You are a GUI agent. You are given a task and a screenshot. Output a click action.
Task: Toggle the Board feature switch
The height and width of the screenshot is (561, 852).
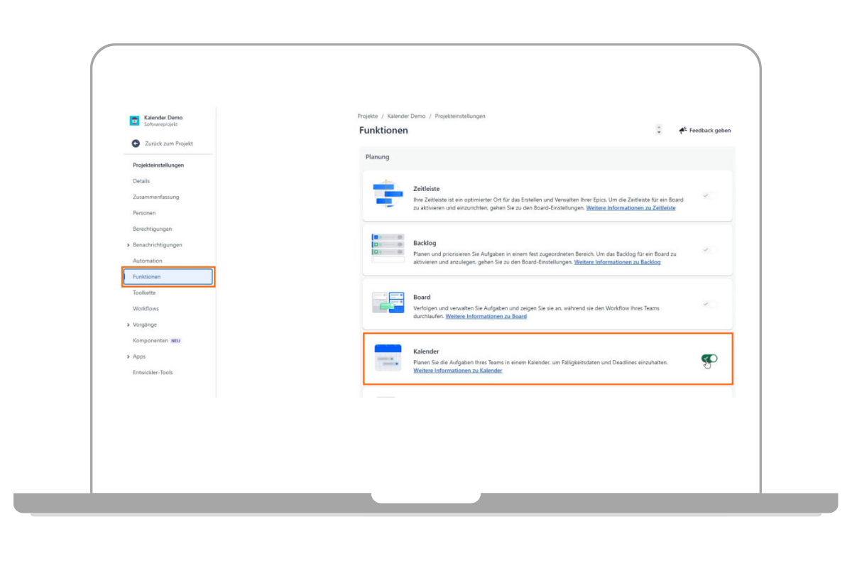(709, 304)
